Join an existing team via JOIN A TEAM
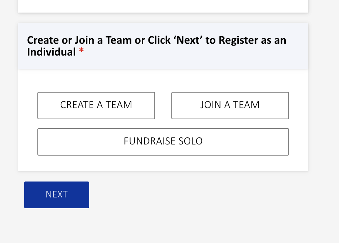339x243 pixels. [x=230, y=106]
